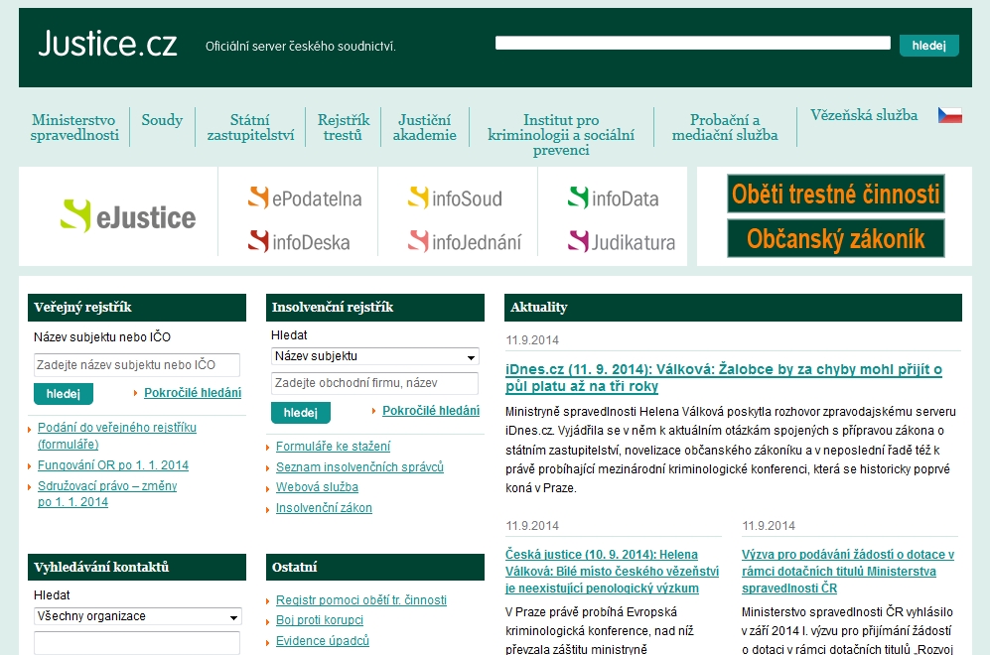Click the hledej button in header
Image resolution: width=990 pixels, height=655 pixels.
point(928,46)
